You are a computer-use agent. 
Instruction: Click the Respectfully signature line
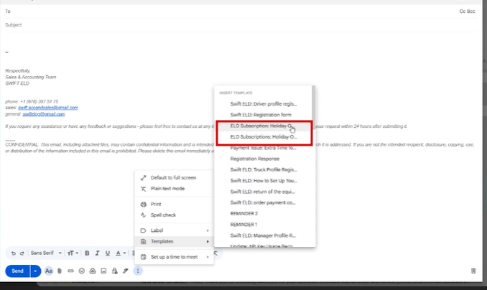tap(18, 71)
